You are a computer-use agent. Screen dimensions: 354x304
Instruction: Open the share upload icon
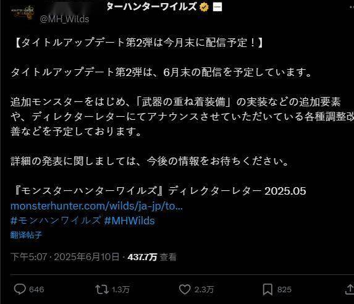click(350, 289)
